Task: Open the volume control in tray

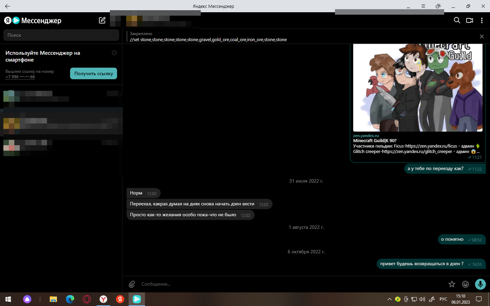Action: [422, 299]
